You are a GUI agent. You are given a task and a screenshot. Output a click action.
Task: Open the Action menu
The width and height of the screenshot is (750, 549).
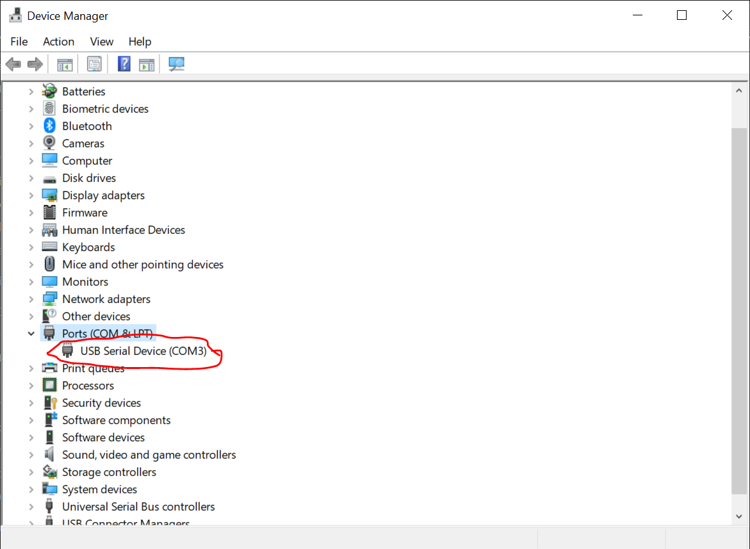(x=58, y=42)
